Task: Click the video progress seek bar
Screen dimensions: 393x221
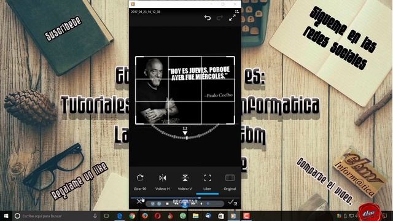Action: tap(185, 198)
